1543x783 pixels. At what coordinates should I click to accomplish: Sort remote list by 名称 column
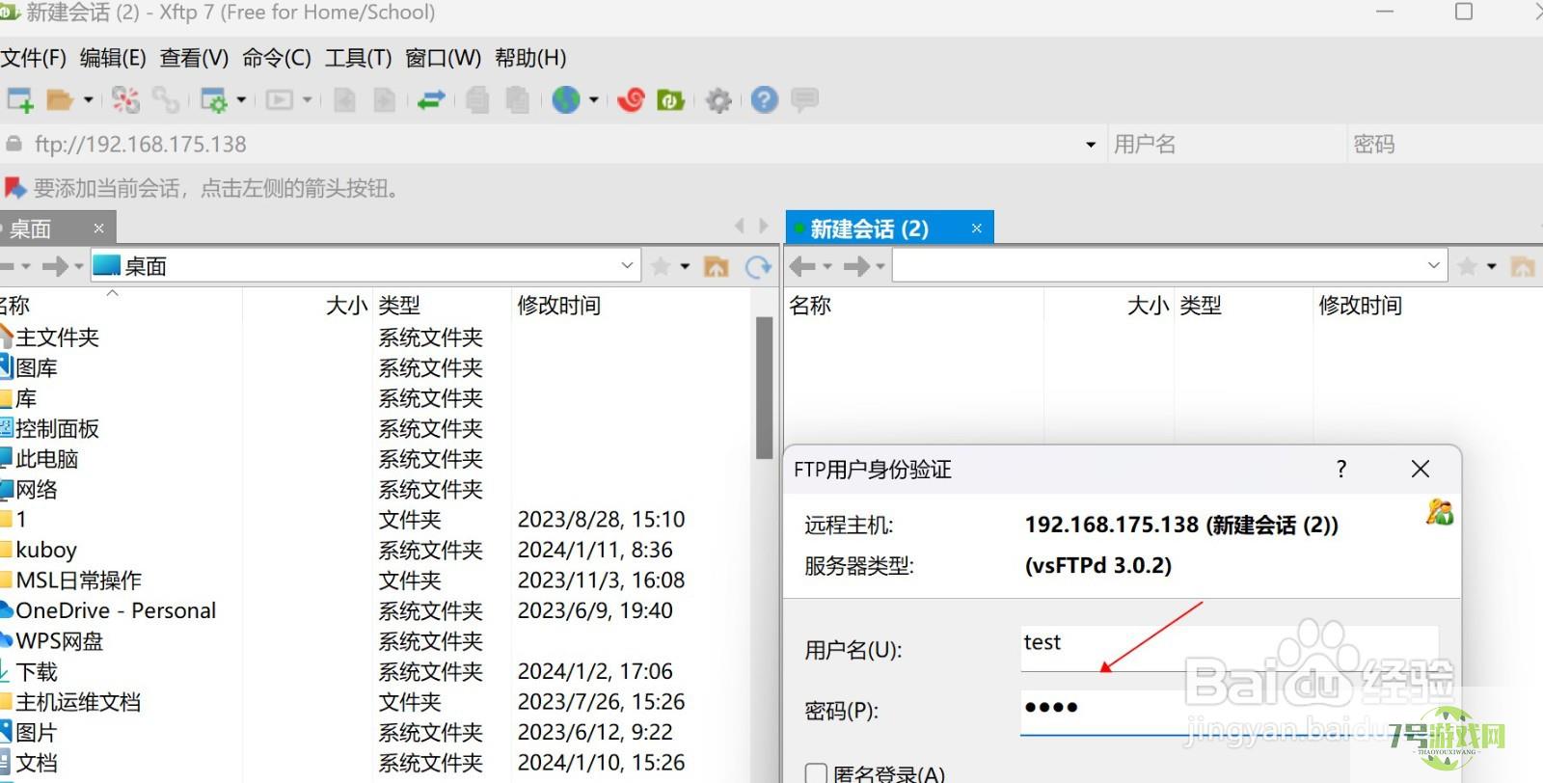click(x=810, y=306)
